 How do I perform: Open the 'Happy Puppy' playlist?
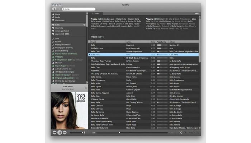pos(61,66)
